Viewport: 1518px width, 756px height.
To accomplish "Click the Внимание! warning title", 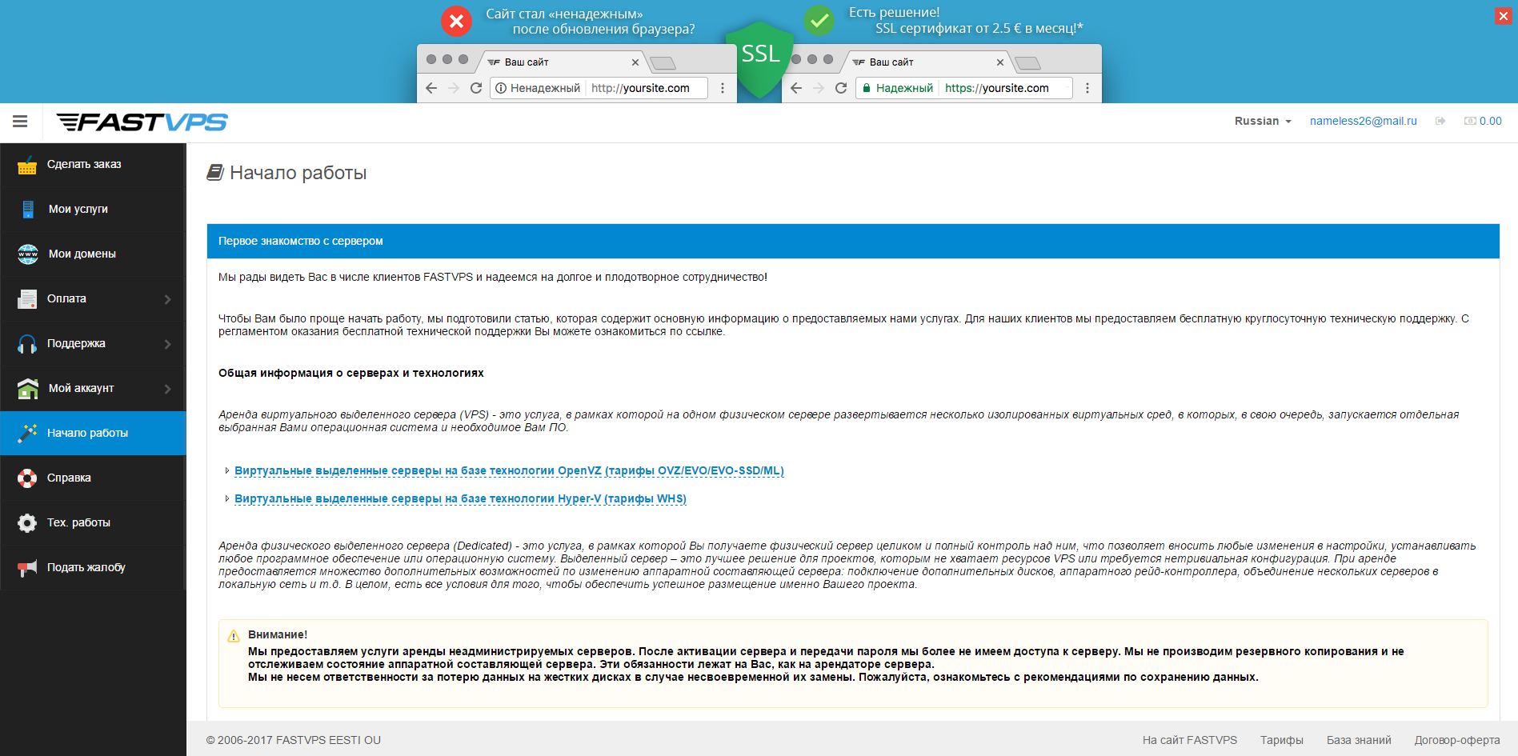I will [x=278, y=634].
